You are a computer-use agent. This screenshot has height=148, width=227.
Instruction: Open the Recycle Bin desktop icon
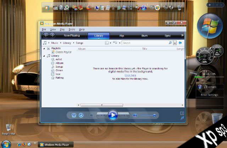click(9, 130)
